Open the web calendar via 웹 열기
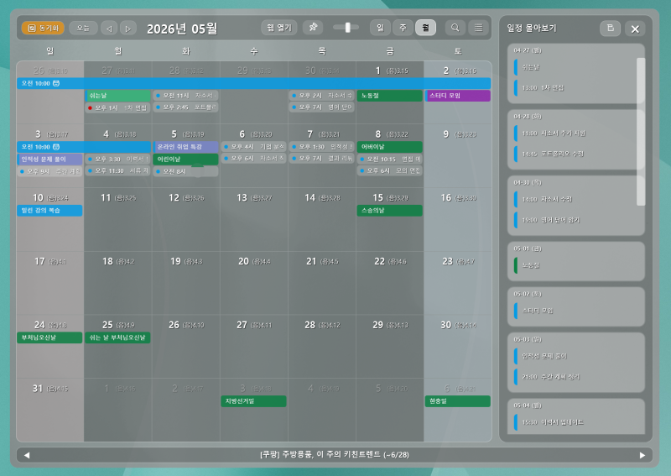This screenshot has height=476, width=671. coord(279,28)
